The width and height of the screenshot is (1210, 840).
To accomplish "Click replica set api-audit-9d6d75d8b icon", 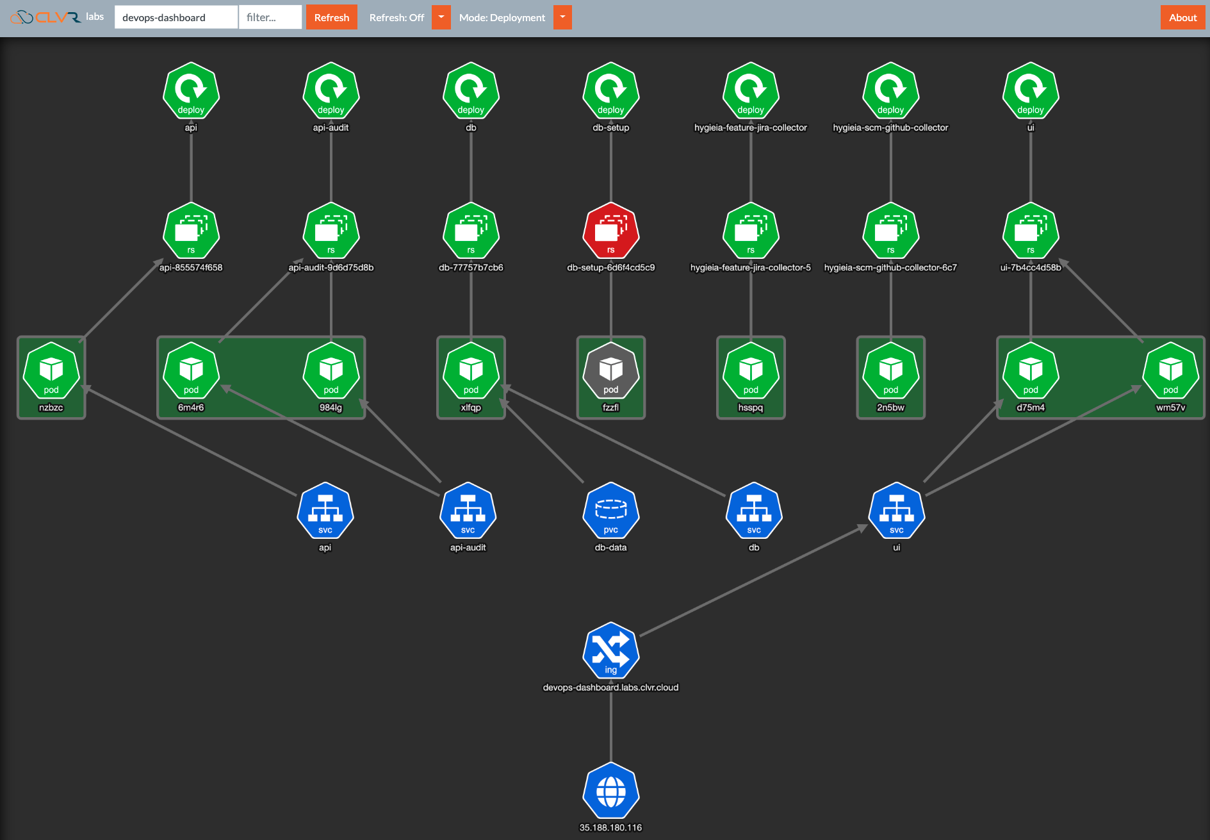I will click(331, 231).
